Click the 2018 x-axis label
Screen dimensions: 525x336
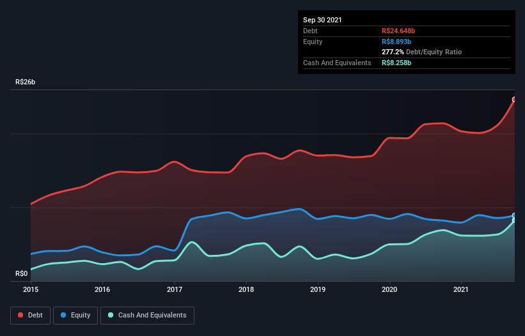click(246, 289)
